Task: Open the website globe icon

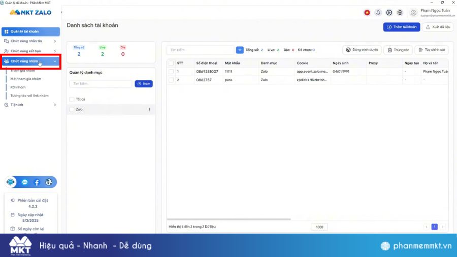Action: tap(49, 182)
